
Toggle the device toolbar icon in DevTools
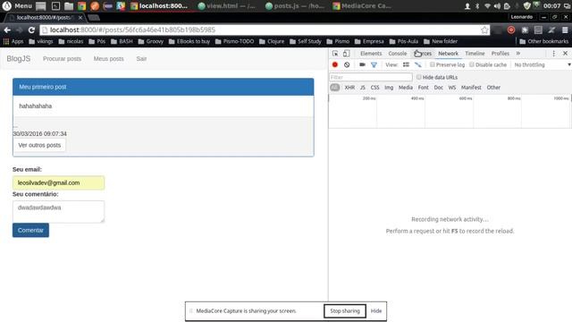point(346,54)
